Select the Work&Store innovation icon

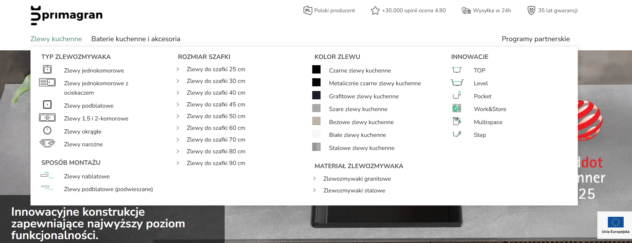(457, 108)
